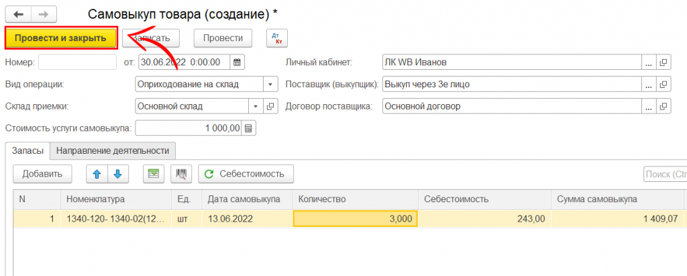Open the Склад приемки linked item icon

click(271, 106)
